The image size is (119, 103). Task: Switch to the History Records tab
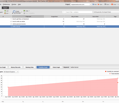point(16,67)
